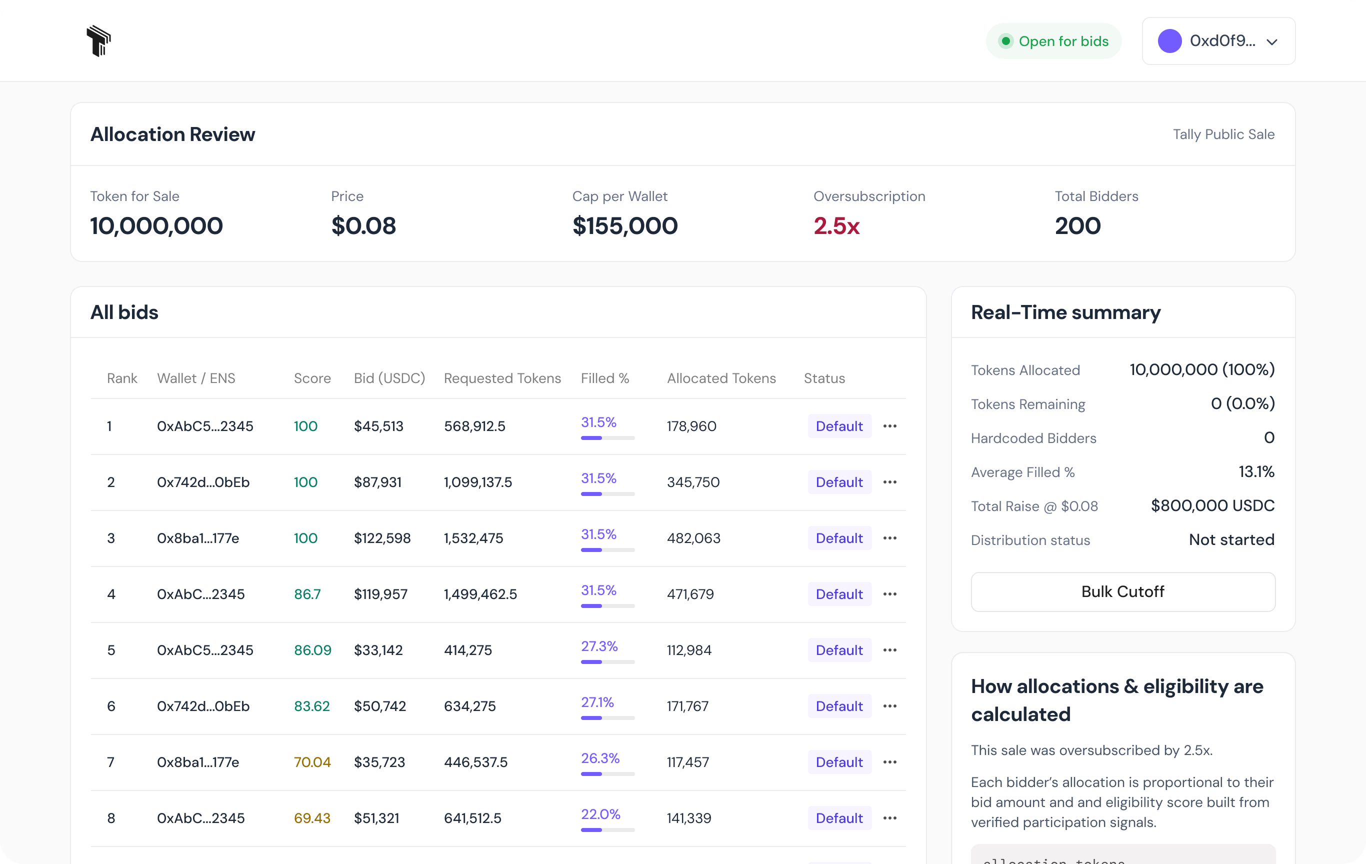Click the three-dot icon on the rank 7 row
The height and width of the screenshot is (864, 1366).
coord(890,762)
